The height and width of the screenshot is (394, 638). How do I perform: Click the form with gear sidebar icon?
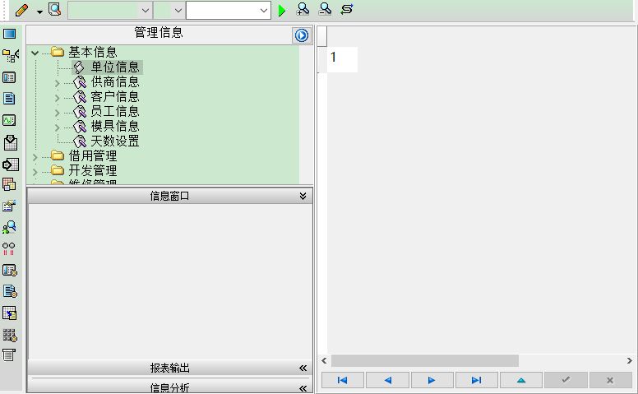(x=10, y=271)
